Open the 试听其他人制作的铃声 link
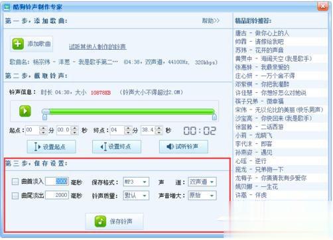Screen dimensions: 333x240 coord(98,47)
